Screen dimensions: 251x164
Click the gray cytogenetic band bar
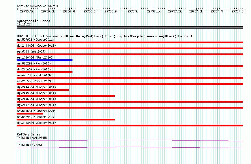tap(130, 27)
